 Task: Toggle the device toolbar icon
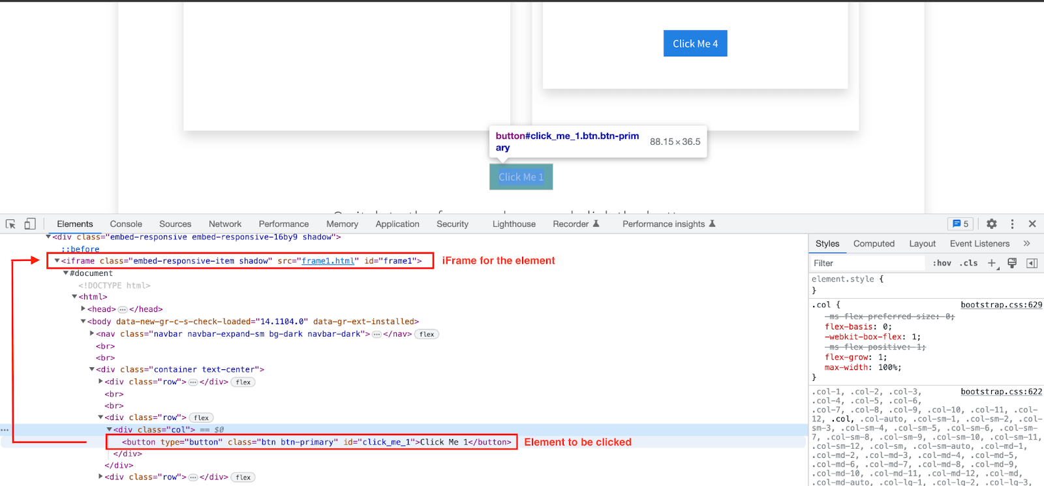point(30,224)
